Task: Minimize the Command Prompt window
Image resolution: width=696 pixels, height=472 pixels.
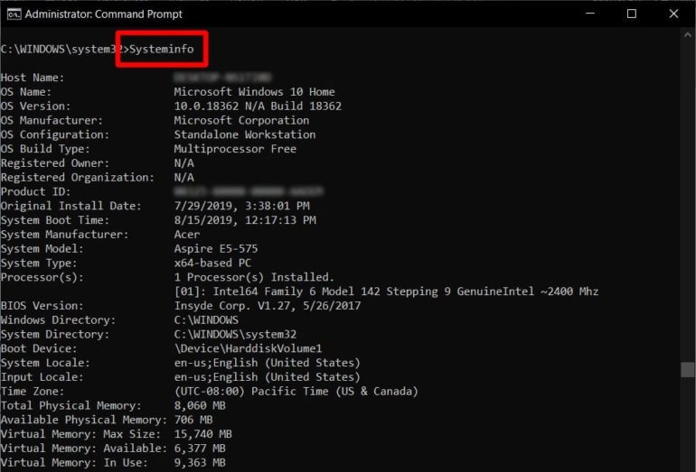Action: coord(589,14)
